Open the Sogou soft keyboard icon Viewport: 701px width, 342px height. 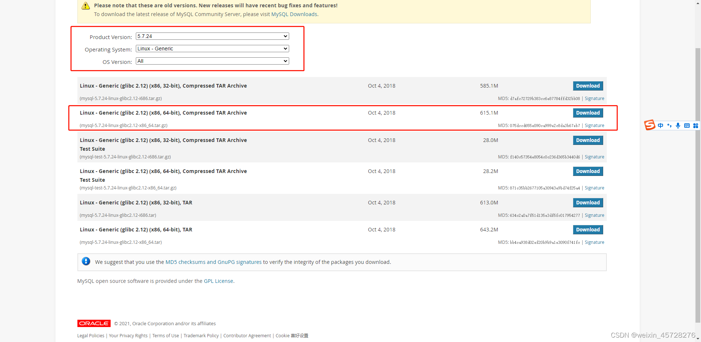(687, 126)
